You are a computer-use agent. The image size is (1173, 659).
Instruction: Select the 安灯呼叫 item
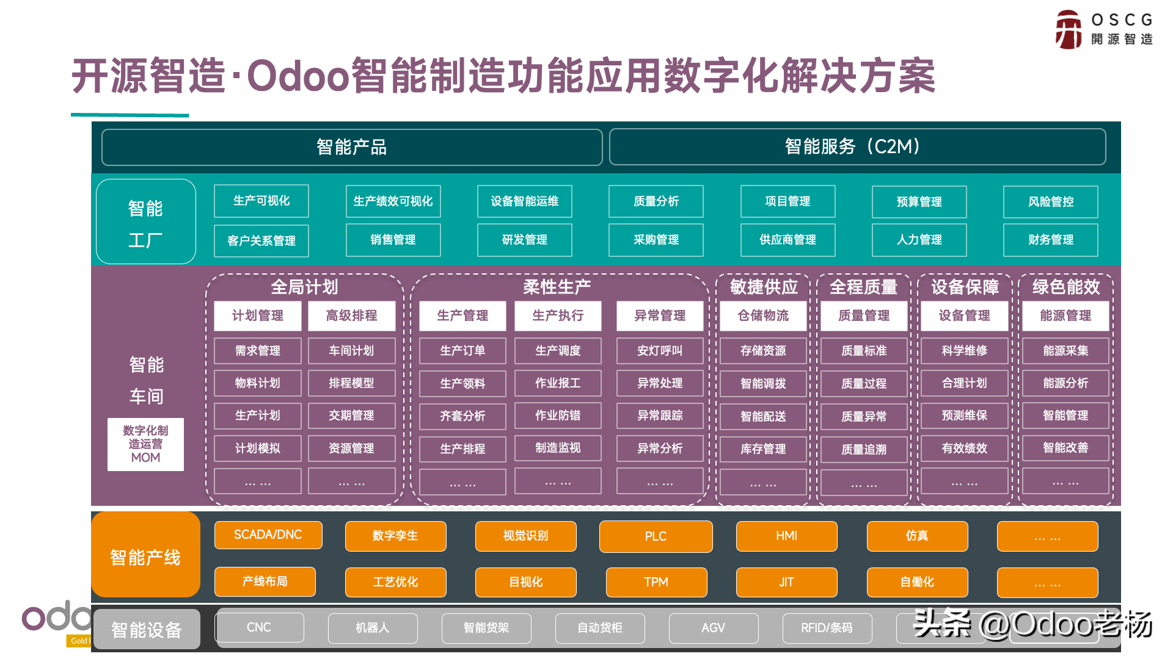660,351
